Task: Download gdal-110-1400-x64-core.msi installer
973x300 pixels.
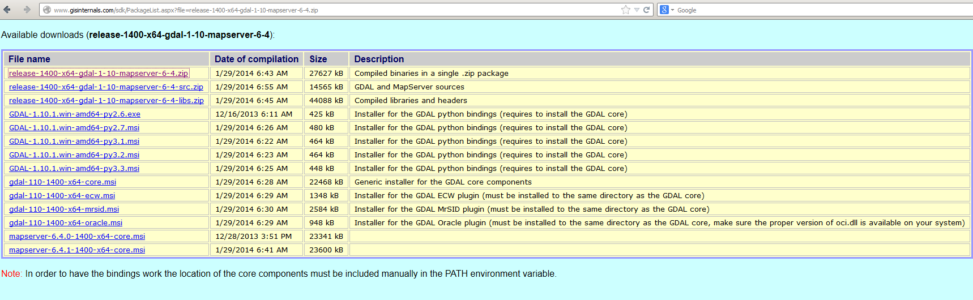Action: pyautogui.click(x=63, y=182)
